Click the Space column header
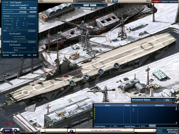This screenshot has height=134, width=179. (135, 105)
